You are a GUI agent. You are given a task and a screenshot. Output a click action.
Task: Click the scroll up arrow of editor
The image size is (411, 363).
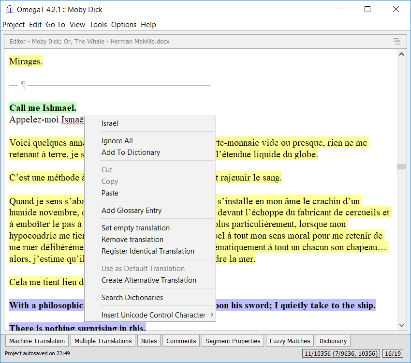tap(401, 54)
